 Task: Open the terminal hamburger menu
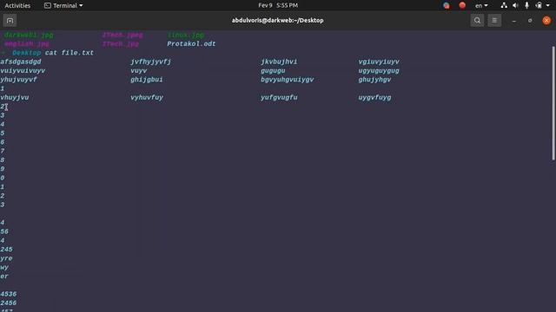[494, 21]
